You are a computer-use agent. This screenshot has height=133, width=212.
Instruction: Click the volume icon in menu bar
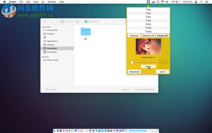[167, 2]
